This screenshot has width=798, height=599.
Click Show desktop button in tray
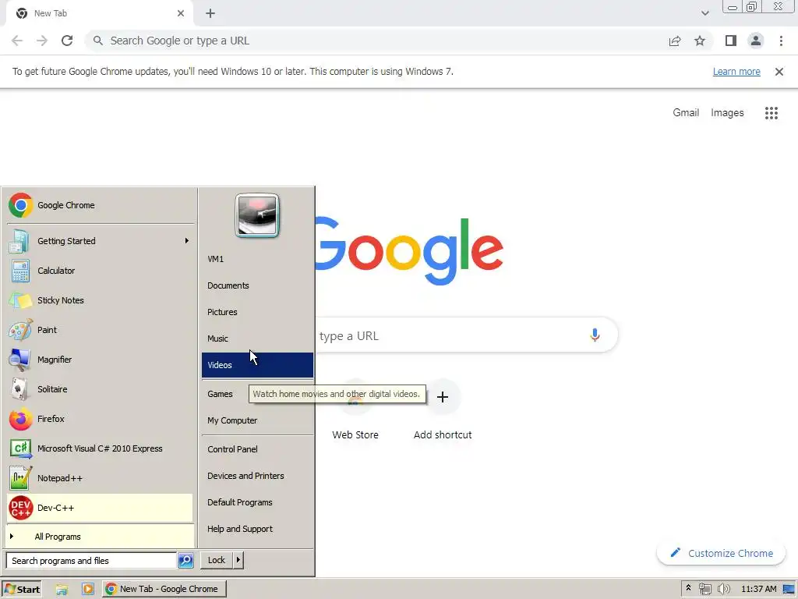tap(789, 589)
